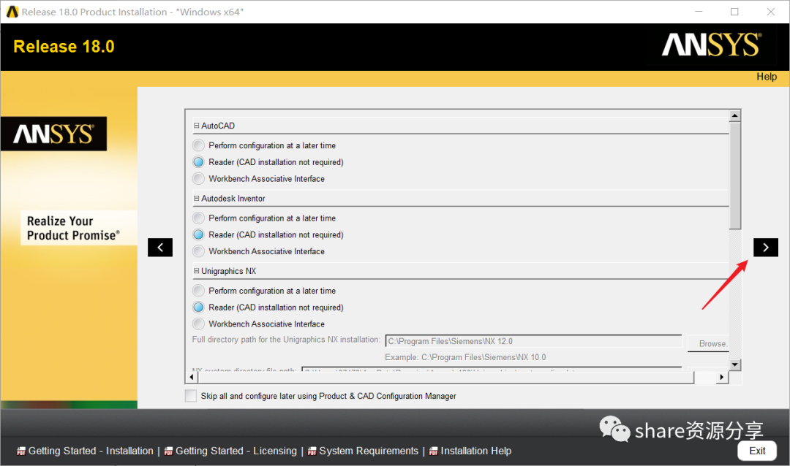Click PDF icon beside Getting Started - Licensing
This screenshot has height=466, width=790.
tap(168, 451)
